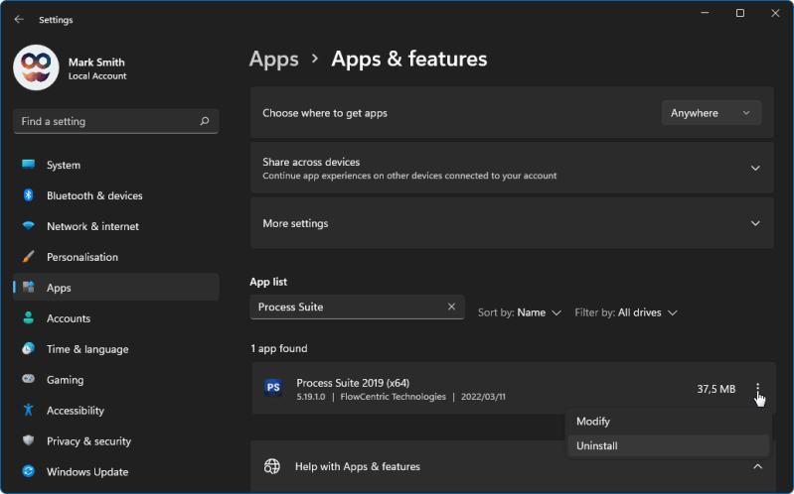Expand the Share across devices section
Screen dimensions: 794x494
click(755, 169)
